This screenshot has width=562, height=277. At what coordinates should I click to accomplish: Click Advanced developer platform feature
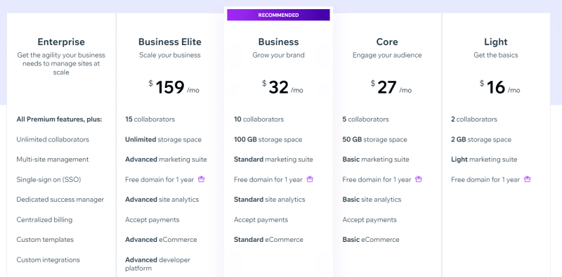tap(157, 264)
